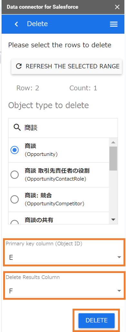
Task: Click the DELETE button
Action: 97,320
